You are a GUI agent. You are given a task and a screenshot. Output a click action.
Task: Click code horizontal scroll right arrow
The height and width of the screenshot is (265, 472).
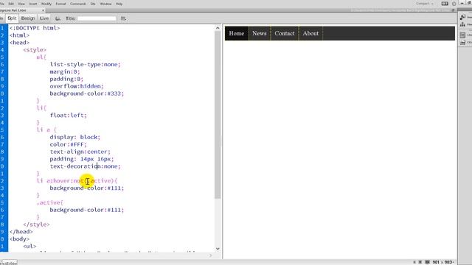pos(211,255)
